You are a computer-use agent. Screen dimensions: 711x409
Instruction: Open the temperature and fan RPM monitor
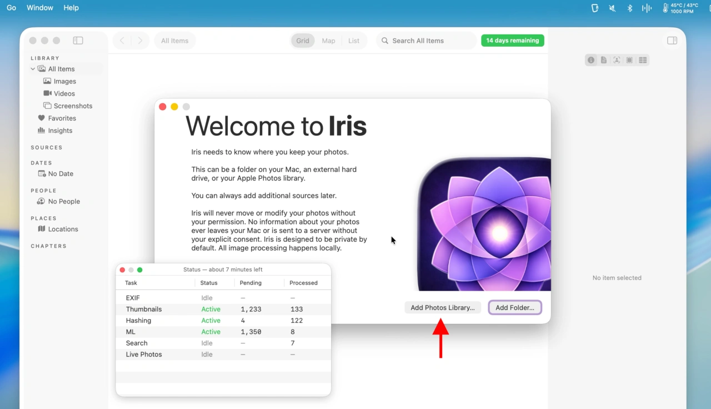point(680,8)
